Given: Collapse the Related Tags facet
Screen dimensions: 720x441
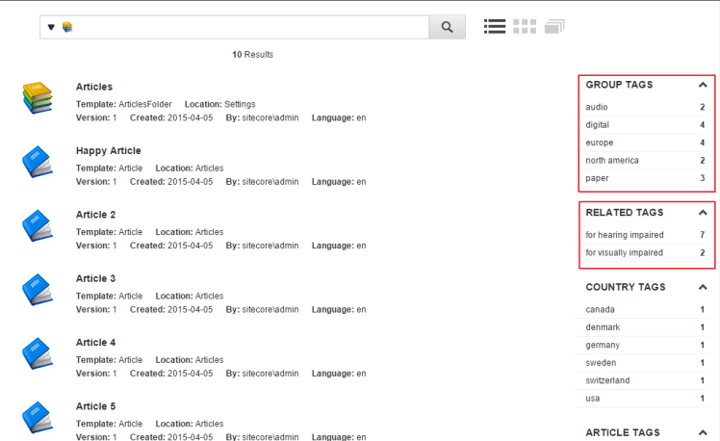Looking at the screenshot, I should (703, 212).
